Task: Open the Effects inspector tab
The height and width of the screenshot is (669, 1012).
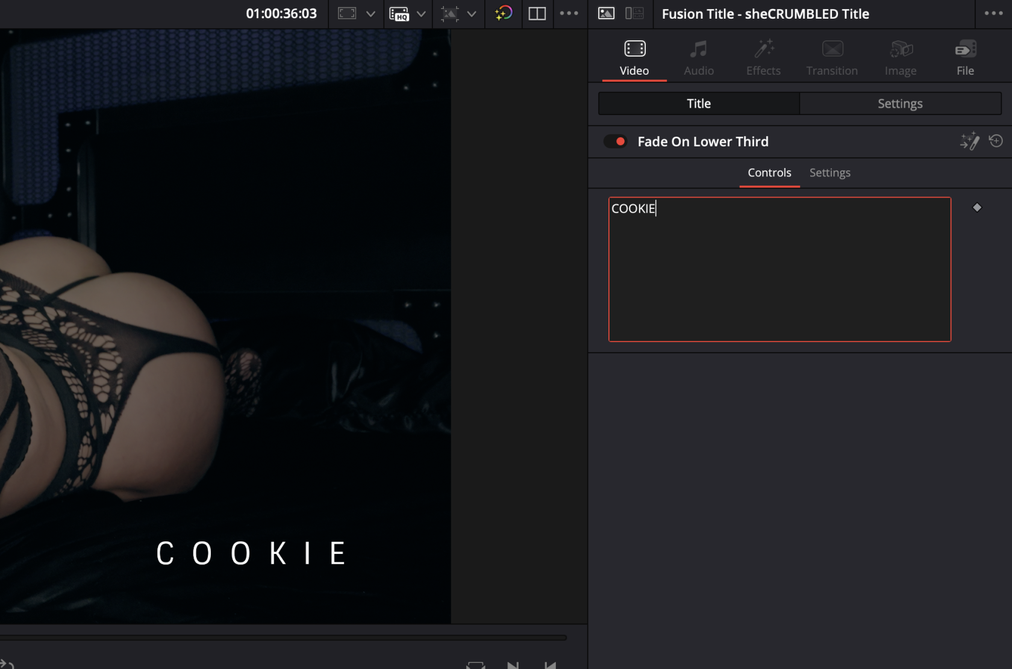Action: (x=763, y=58)
